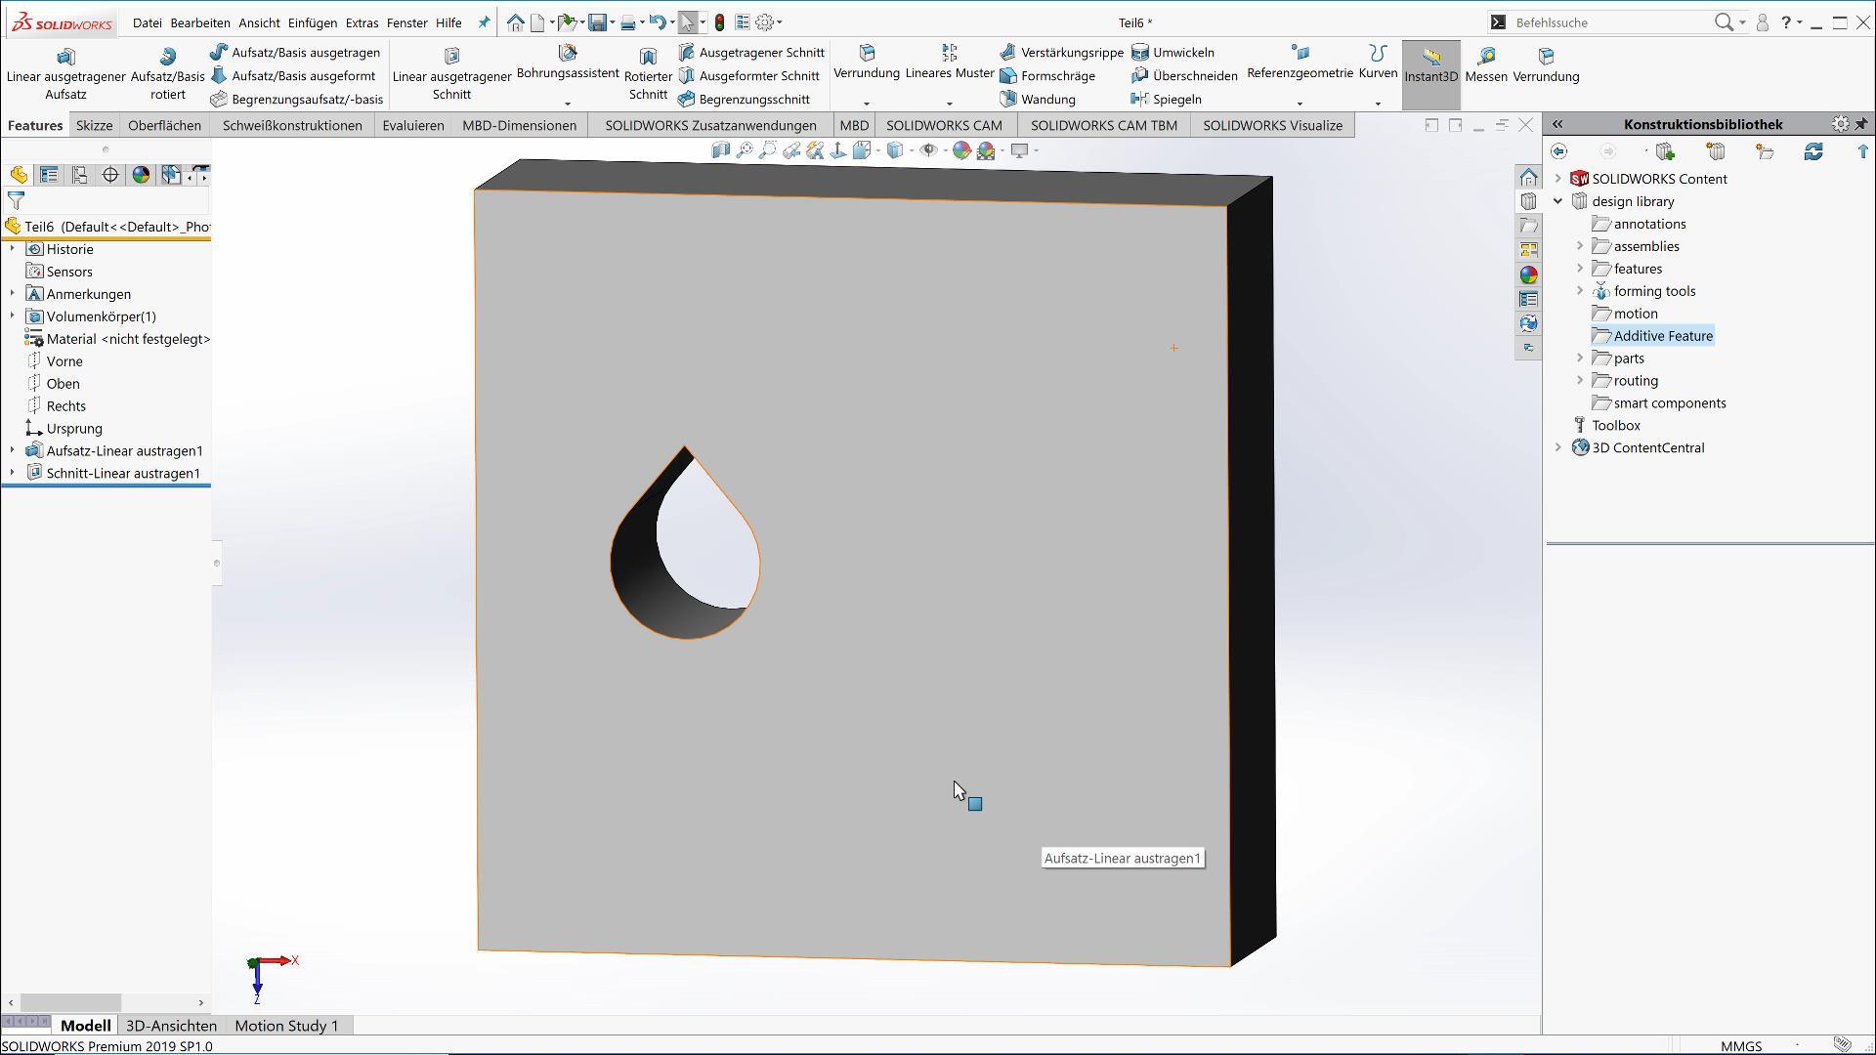
Task: Expand SOLIDWORKS Content node
Action: click(x=1558, y=179)
